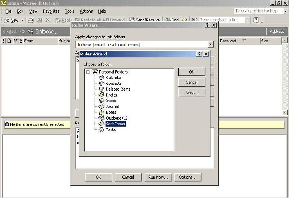Open the help question box dropdown arrow
This screenshot has width=289, height=198.
(285, 11)
